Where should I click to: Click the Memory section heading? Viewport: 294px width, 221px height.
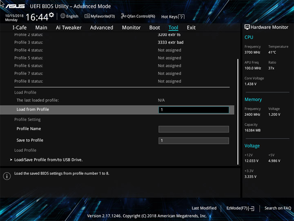tap(253, 99)
